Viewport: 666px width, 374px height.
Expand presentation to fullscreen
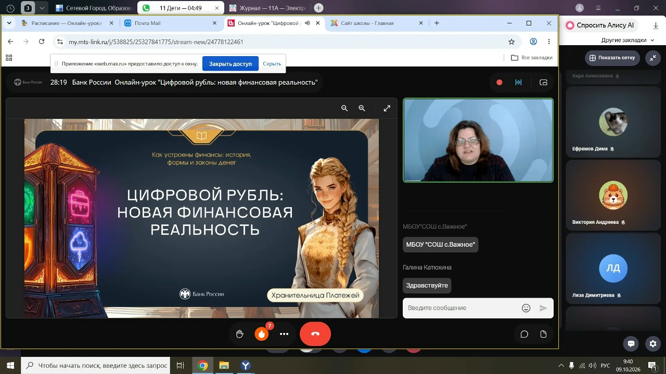387,108
